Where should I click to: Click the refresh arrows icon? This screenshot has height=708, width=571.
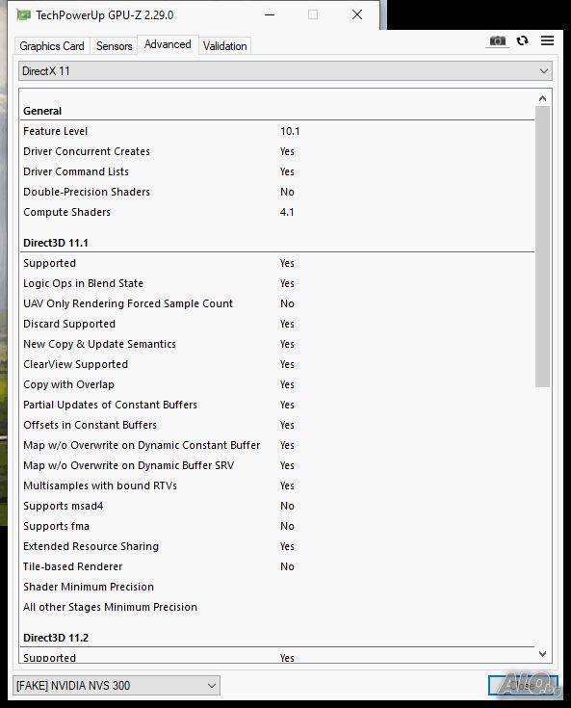(523, 40)
